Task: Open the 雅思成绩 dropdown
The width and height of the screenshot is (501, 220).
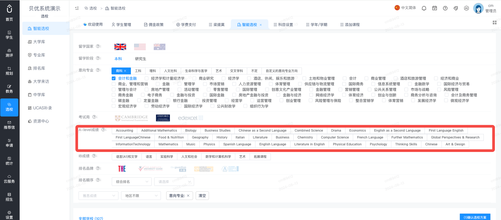Action: (x=99, y=196)
